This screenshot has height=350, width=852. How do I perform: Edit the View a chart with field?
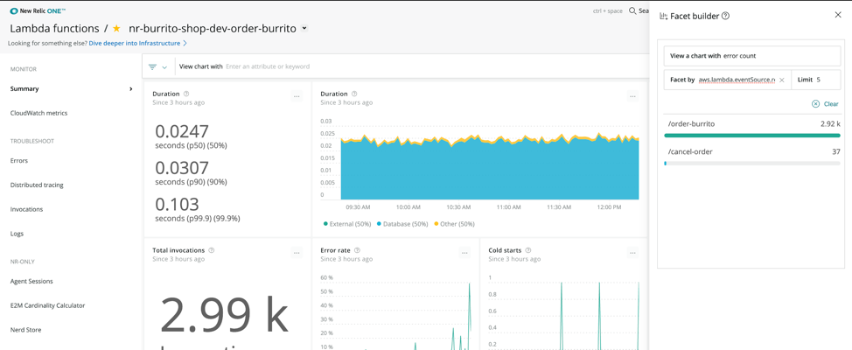coord(752,56)
